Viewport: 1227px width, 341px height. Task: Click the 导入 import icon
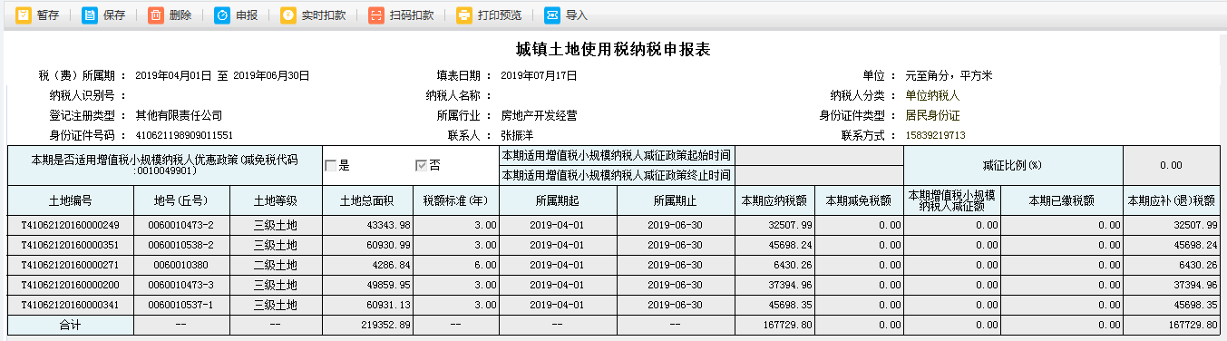(552, 15)
